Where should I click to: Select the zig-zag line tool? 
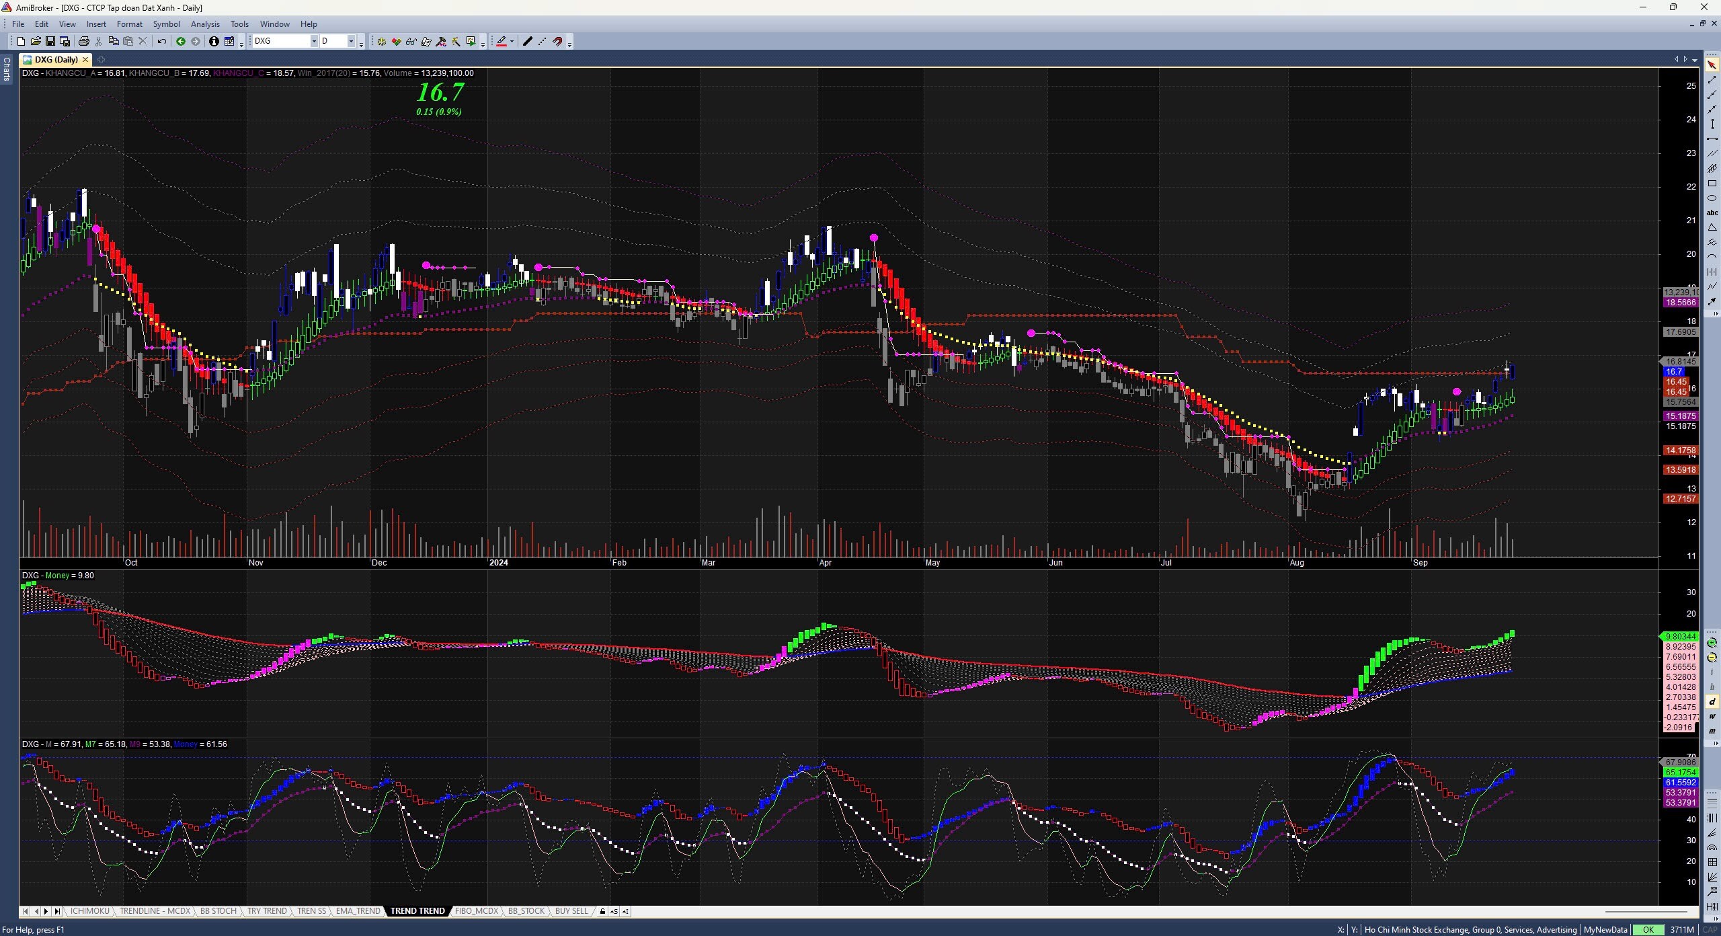tap(1712, 286)
